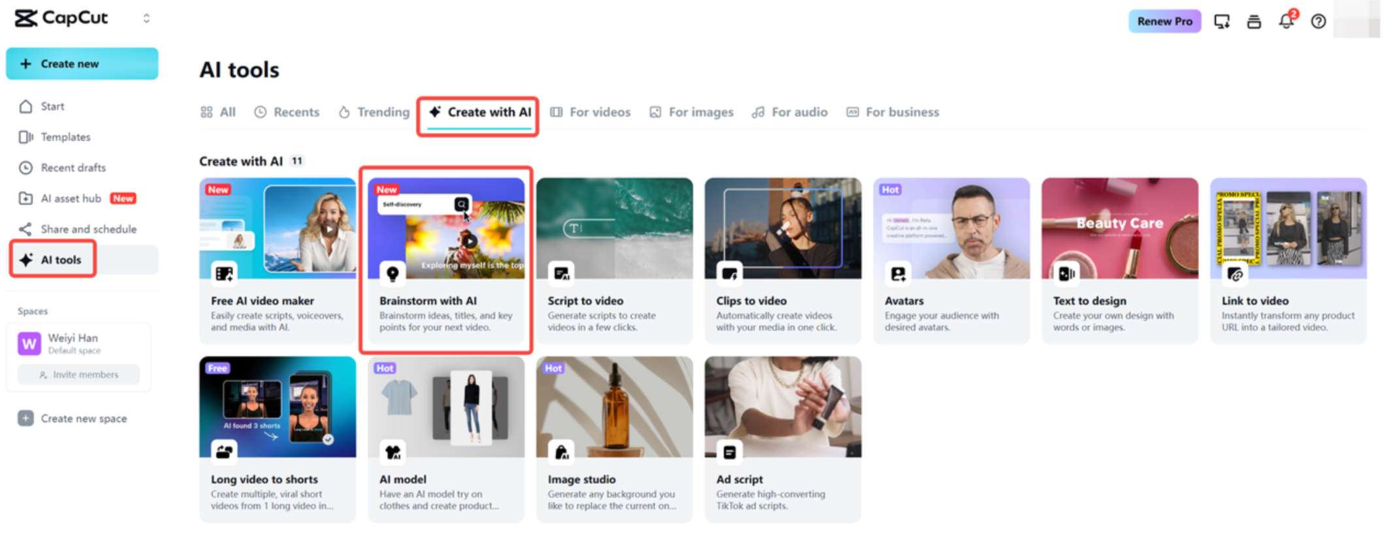Click the Share and schedule icon

coord(25,229)
